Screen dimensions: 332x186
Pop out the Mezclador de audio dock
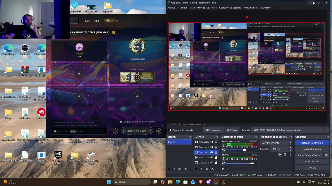(x=257, y=137)
